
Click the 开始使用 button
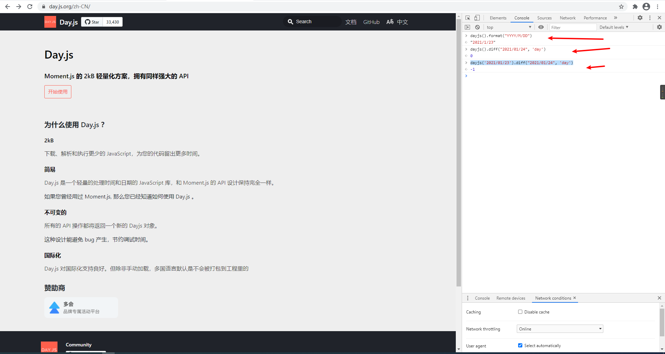[57, 91]
